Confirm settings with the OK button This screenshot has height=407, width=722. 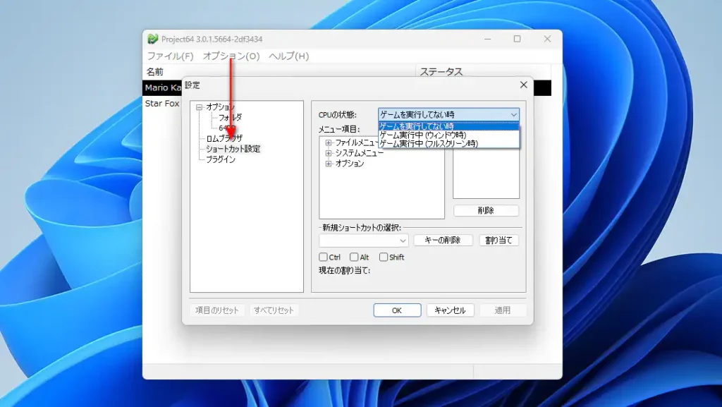[x=396, y=310]
